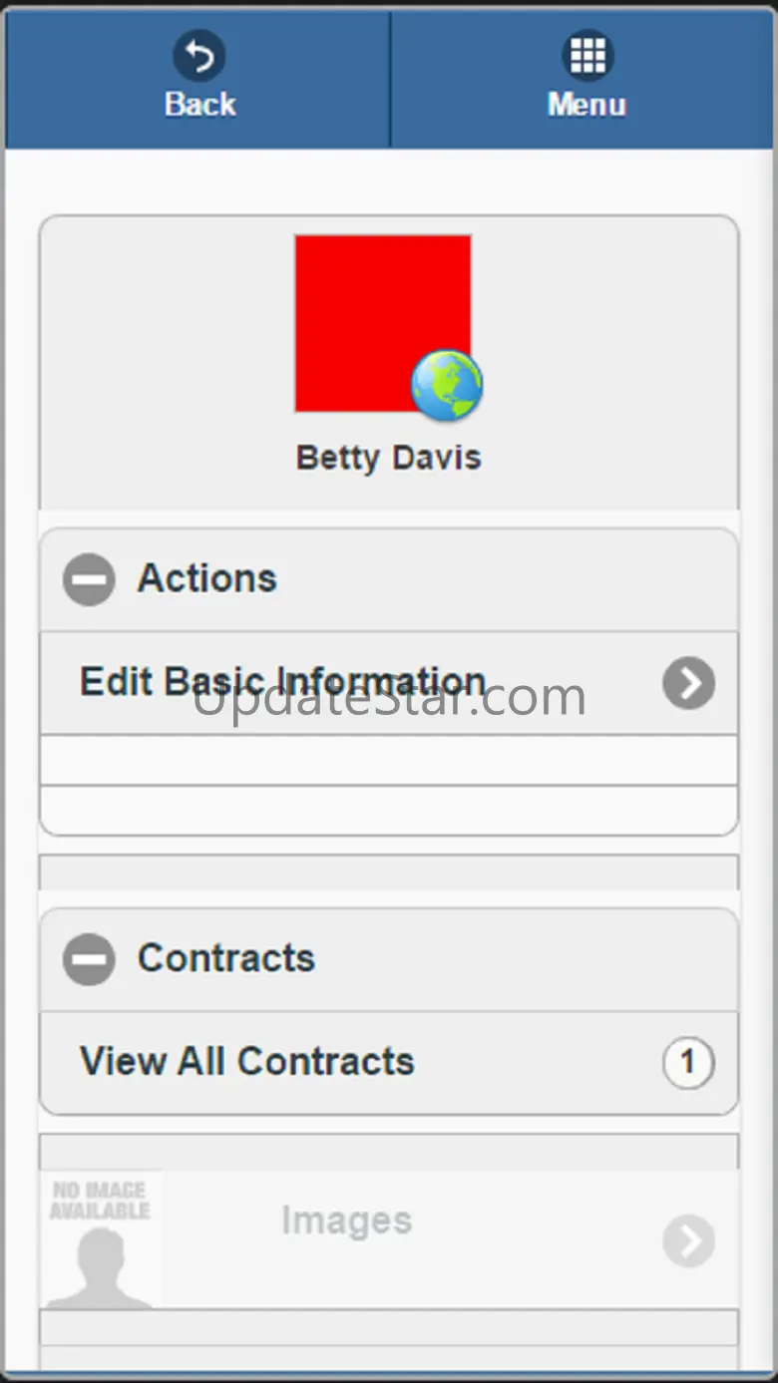Select Edit Basic Information
Viewport: 778px width, 1383px height.
[x=282, y=683]
